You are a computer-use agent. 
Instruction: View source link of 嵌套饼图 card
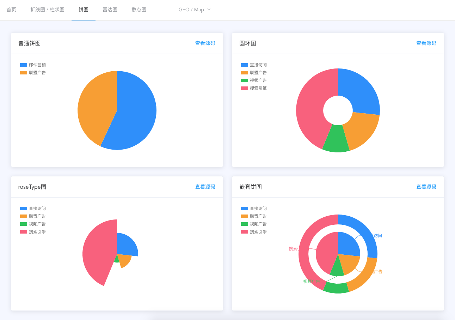[426, 187]
